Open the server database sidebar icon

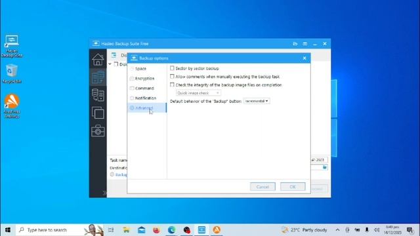coord(98,95)
